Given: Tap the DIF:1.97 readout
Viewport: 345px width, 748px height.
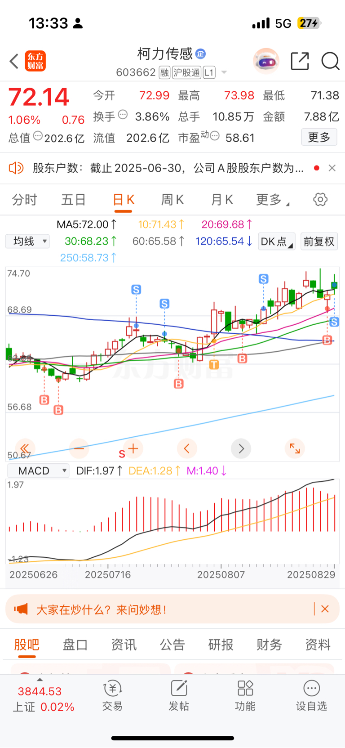Looking at the screenshot, I should tap(99, 471).
